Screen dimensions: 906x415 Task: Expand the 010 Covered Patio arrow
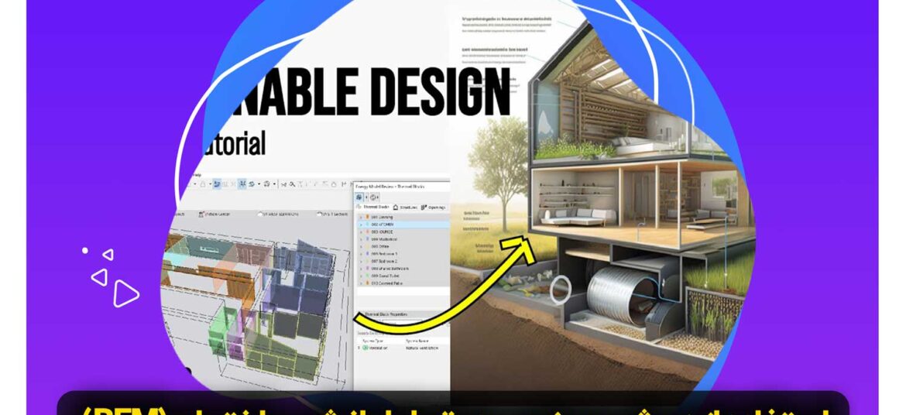coord(361,283)
